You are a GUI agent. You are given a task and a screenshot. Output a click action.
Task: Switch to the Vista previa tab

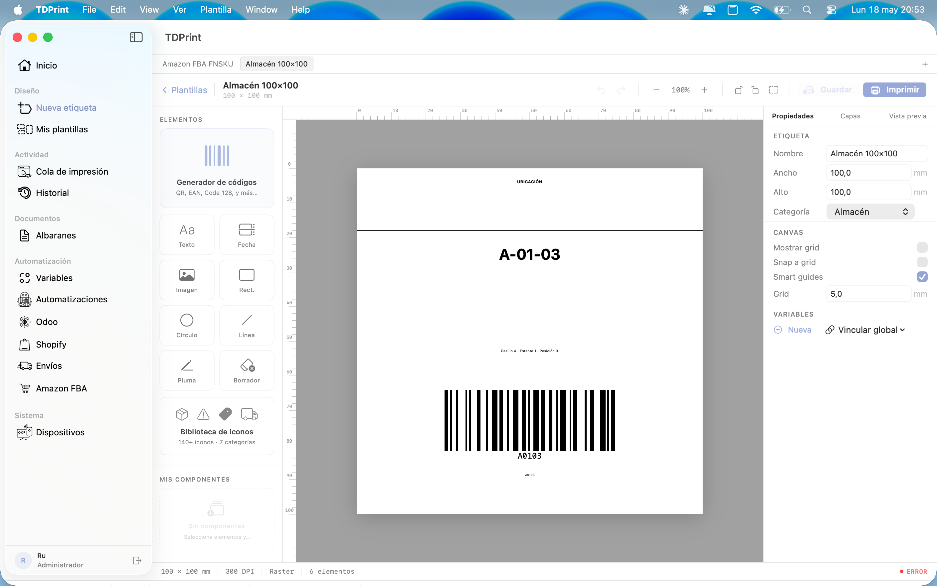coord(907,116)
